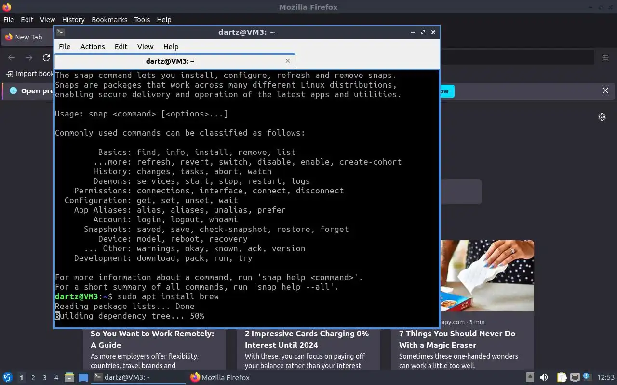Viewport: 617px width, 385px height.
Task: Click Firefox back arrow button
Action: 12,58
